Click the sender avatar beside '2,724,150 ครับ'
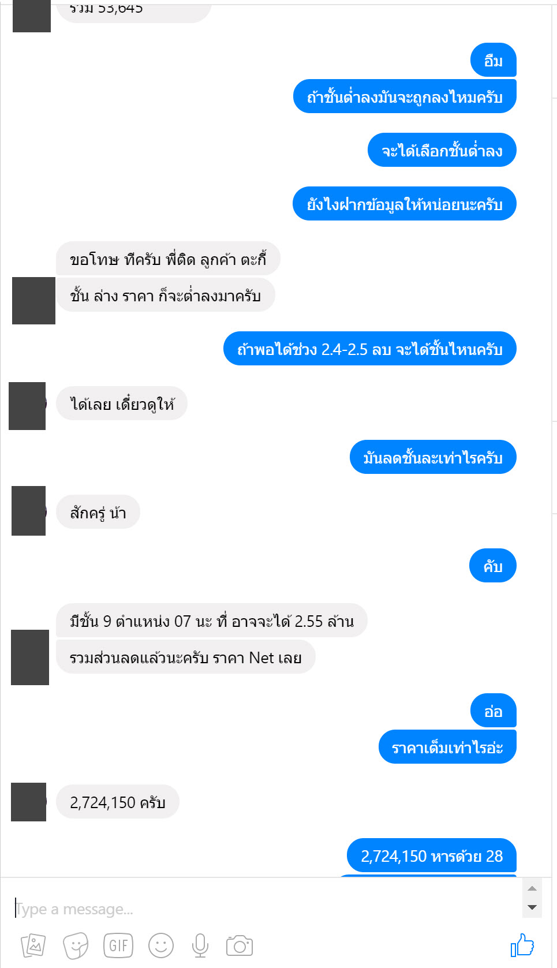The height and width of the screenshot is (968, 557). coord(29,802)
